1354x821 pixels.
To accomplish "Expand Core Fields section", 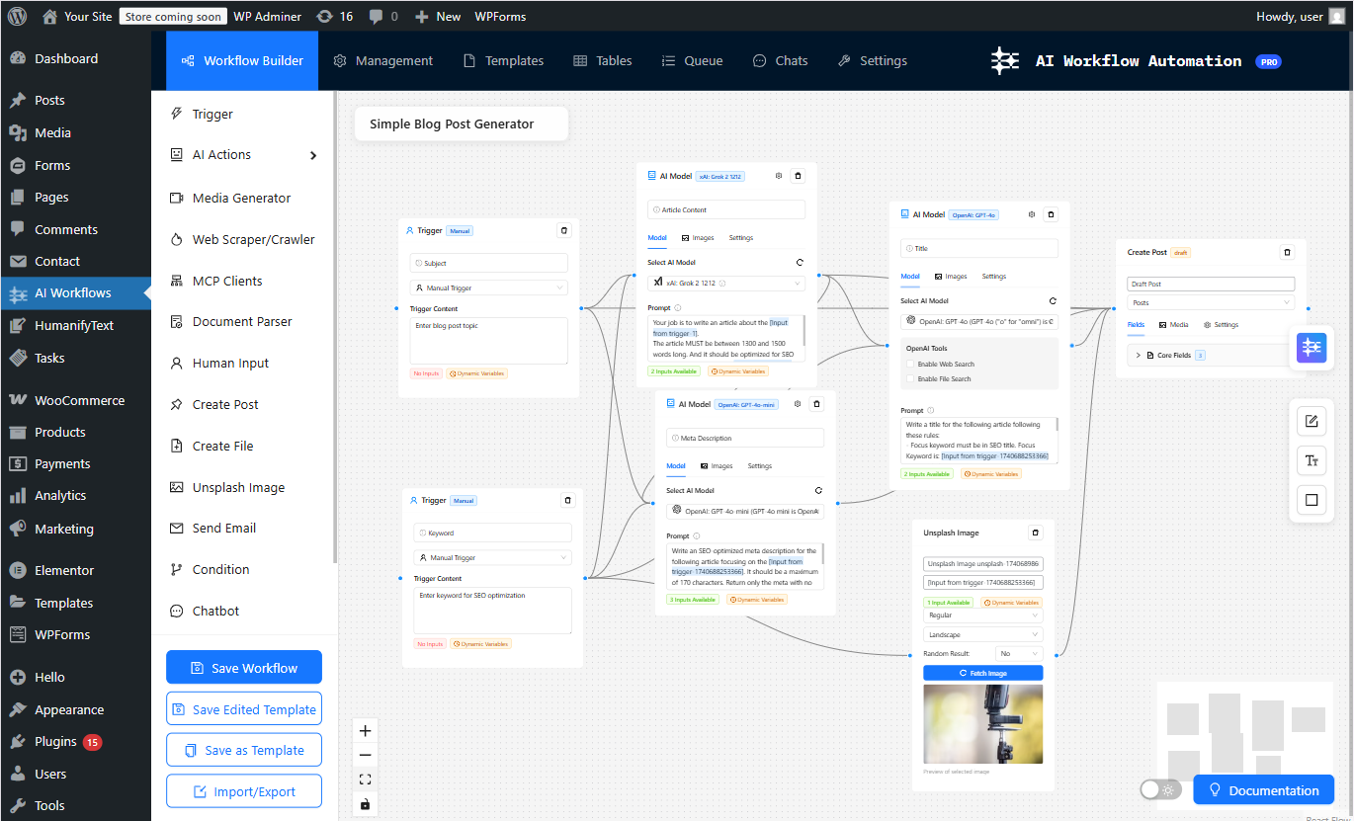I will [x=1211, y=355].
